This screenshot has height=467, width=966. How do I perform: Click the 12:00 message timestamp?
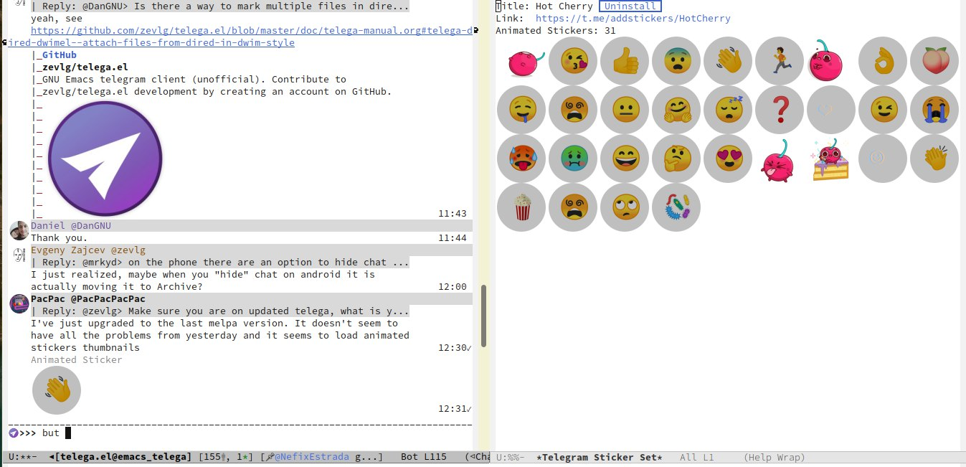(452, 287)
